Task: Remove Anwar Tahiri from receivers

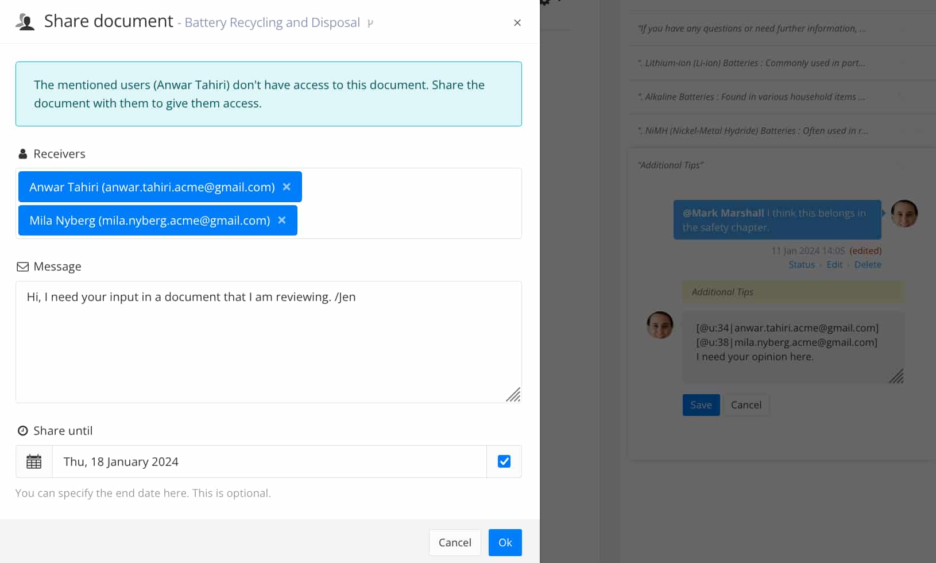Action: 287,187
